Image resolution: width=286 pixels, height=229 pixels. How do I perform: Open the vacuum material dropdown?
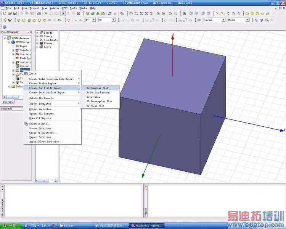(x=223, y=20)
